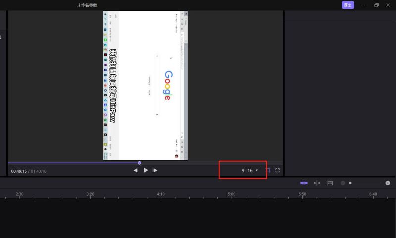Open the 9:16 aspect ratio dropdown
This screenshot has width=396, height=238.
coord(249,171)
